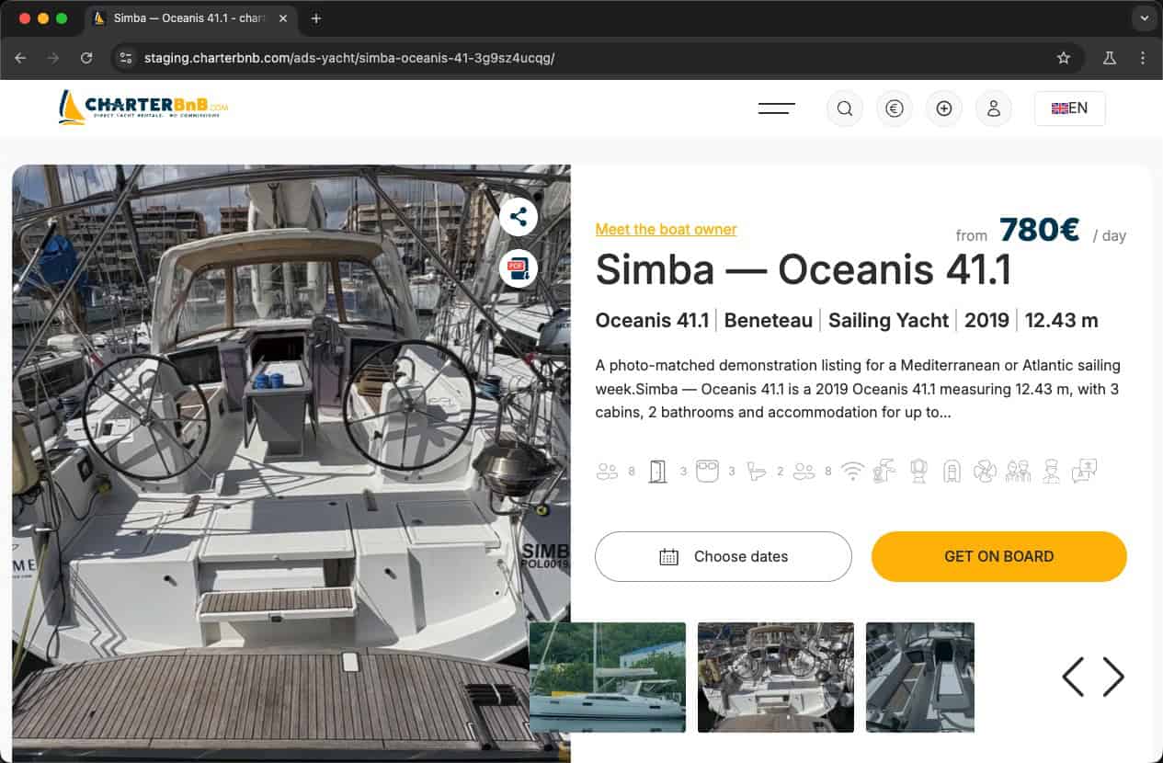Open the search magnifier in the header
Viewport: 1163px width, 763px height.
click(844, 108)
